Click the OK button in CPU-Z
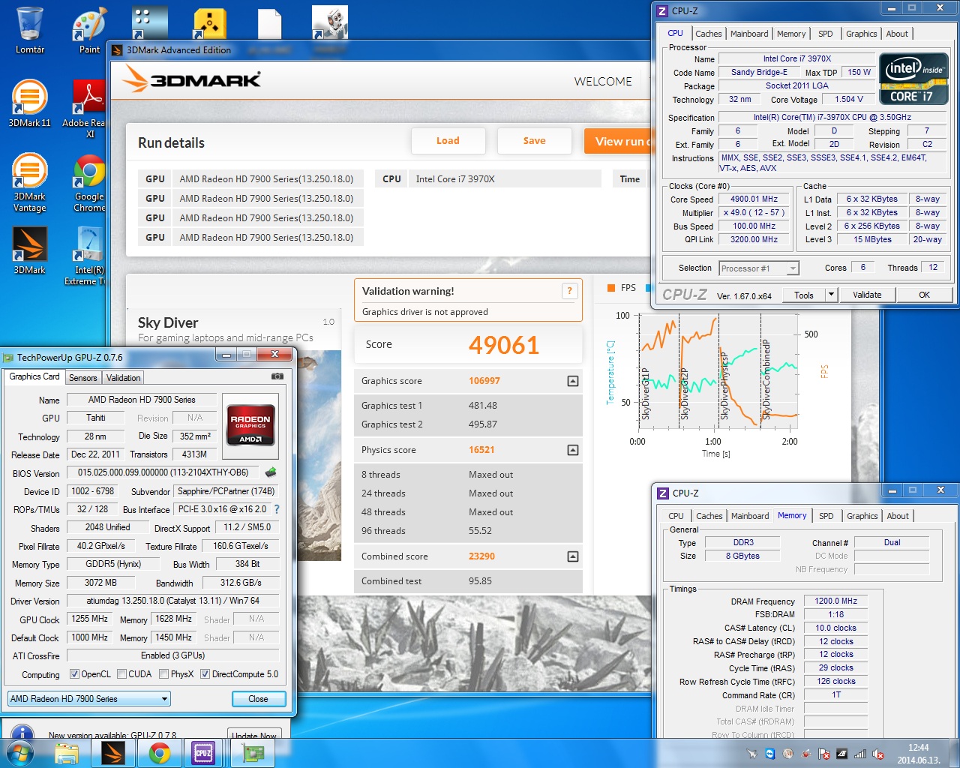 point(924,295)
